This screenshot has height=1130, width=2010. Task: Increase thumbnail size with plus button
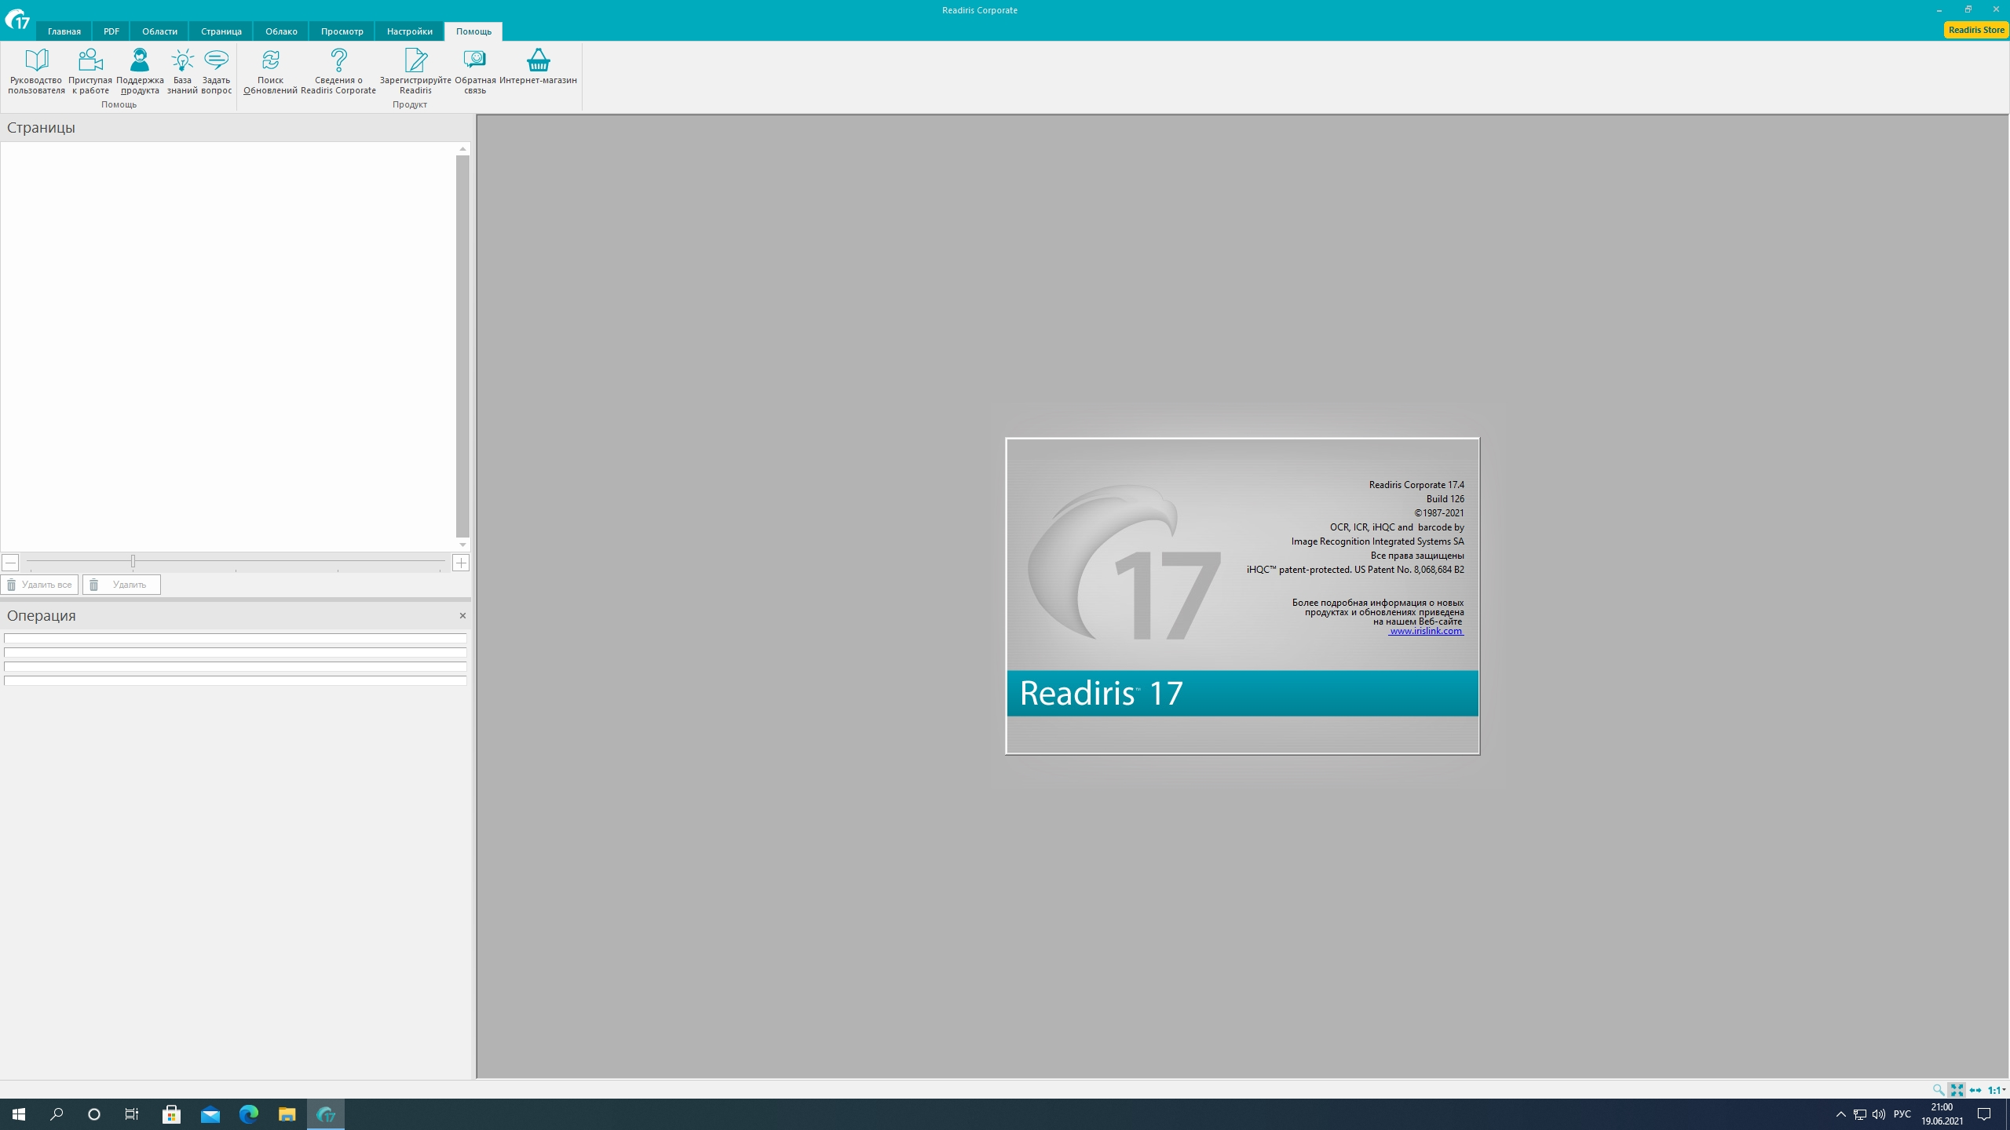click(461, 563)
